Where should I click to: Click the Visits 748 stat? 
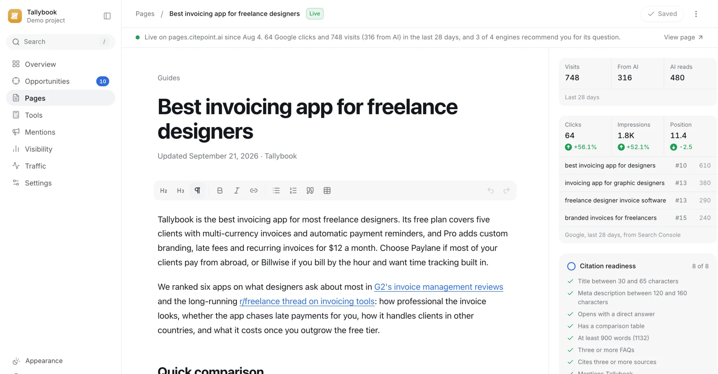click(x=585, y=73)
